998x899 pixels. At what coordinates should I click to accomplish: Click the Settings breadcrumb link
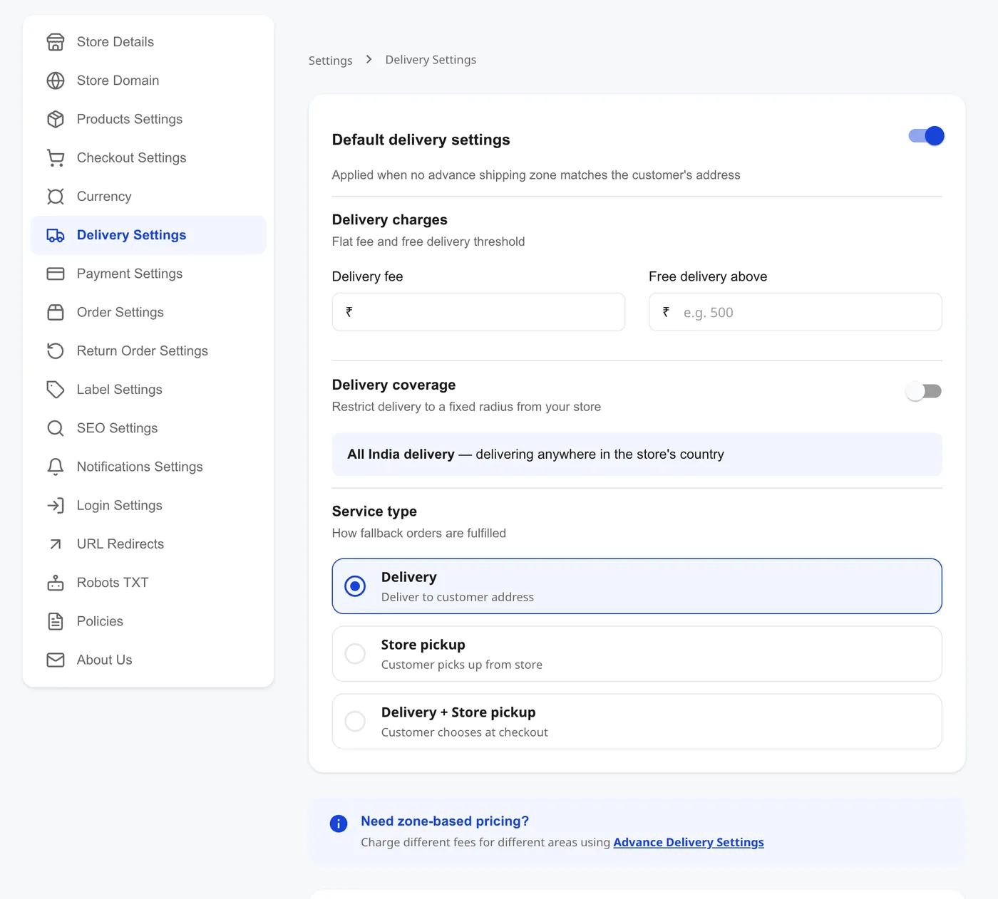tap(331, 61)
